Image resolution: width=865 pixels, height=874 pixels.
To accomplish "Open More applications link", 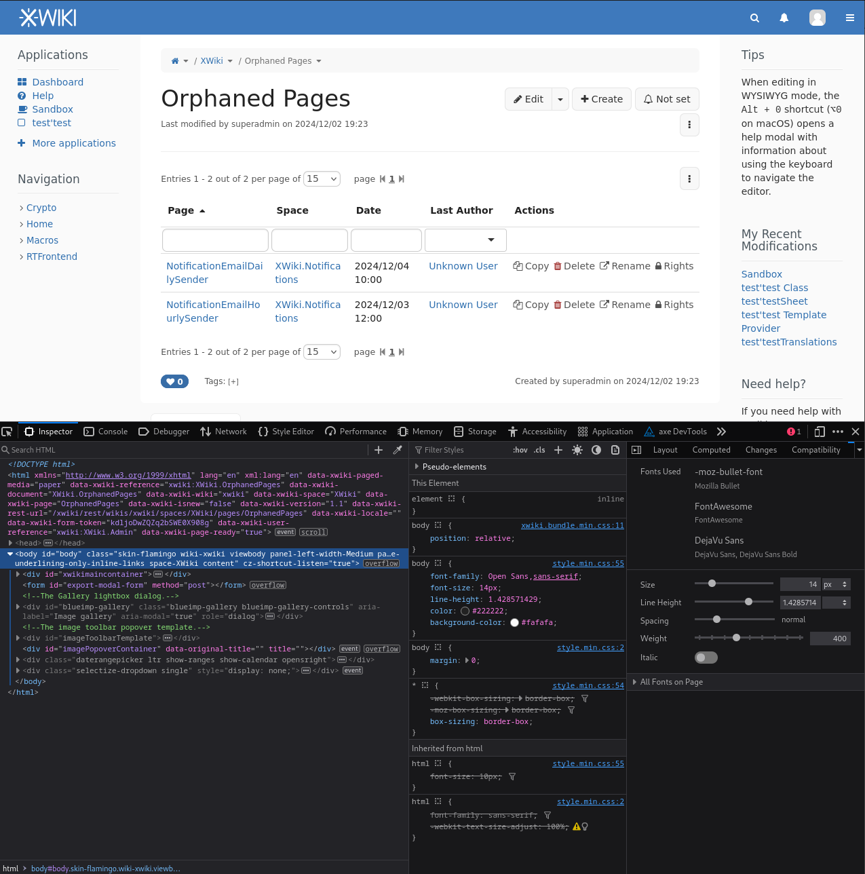I will click(x=74, y=143).
